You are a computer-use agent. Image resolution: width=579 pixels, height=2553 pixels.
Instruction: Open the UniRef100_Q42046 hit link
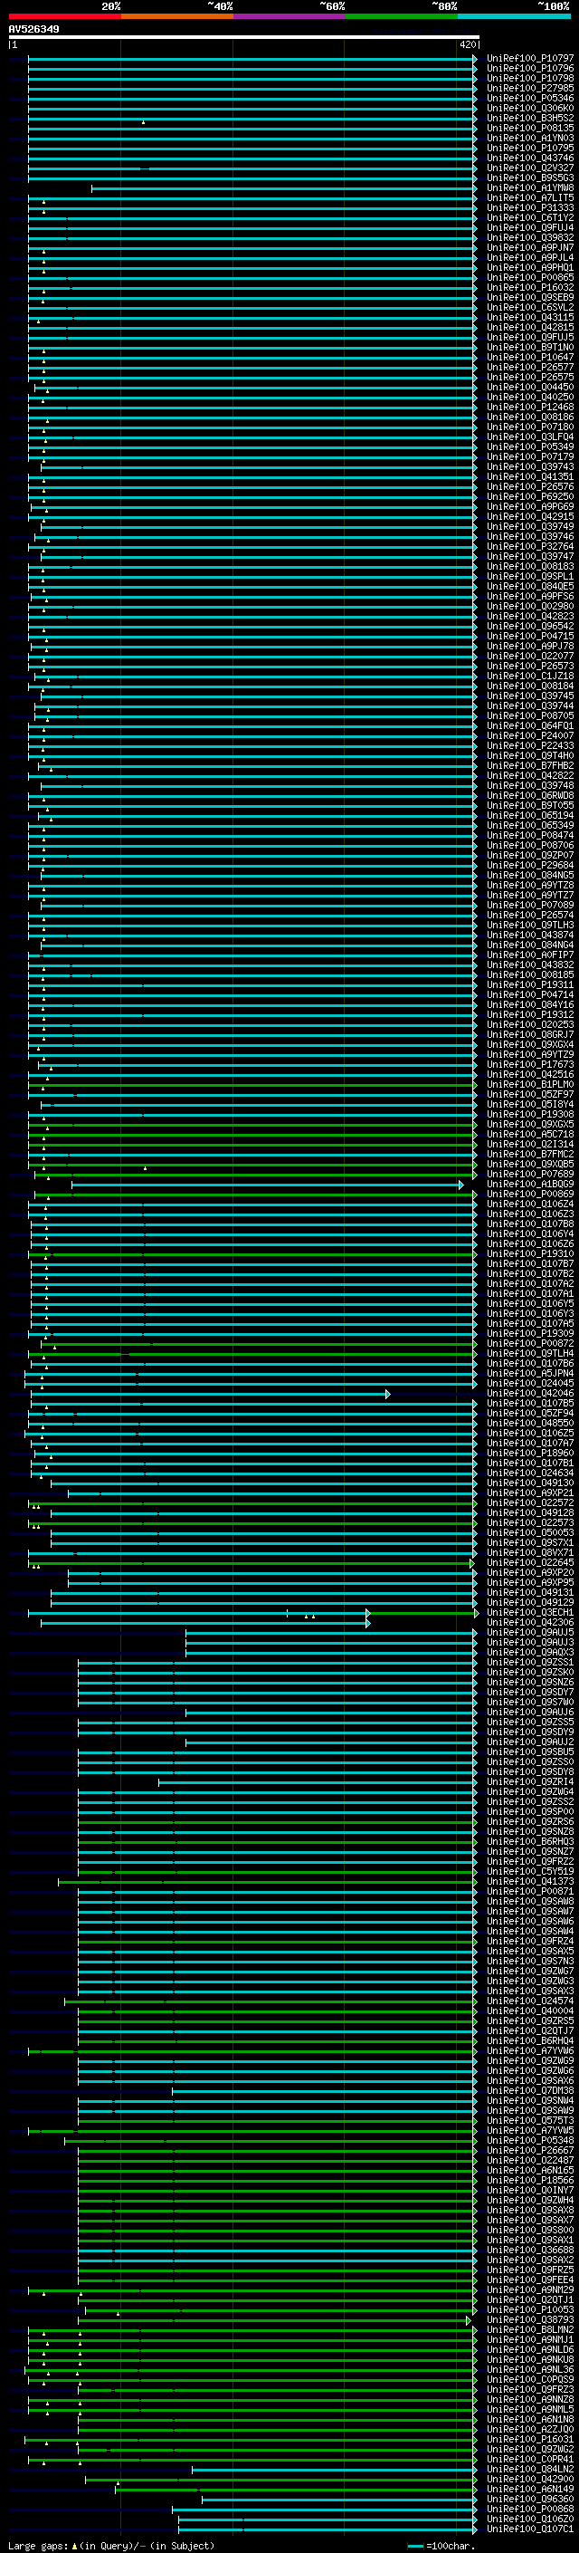click(x=529, y=1394)
